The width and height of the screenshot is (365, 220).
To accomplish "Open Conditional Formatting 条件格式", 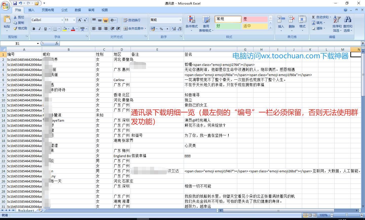I will [x=191, y=23].
